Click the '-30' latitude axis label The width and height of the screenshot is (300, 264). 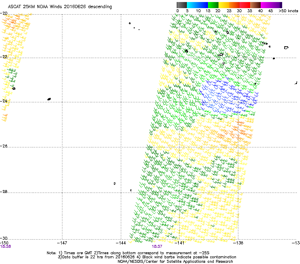[x=4, y=238]
